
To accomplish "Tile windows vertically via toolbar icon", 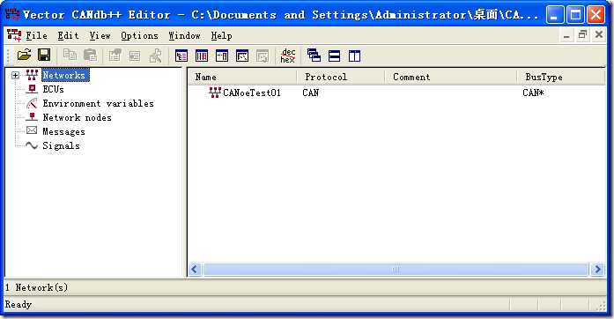I will [354, 56].
